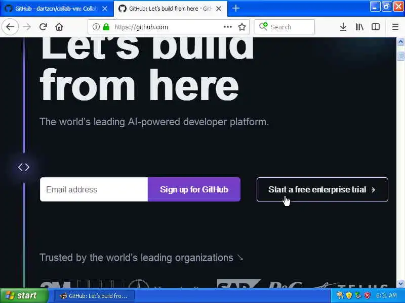The height and width of the screenshot is (303, 405).
Task: Click Sign up for GitHub button
Action: (194, 189)
